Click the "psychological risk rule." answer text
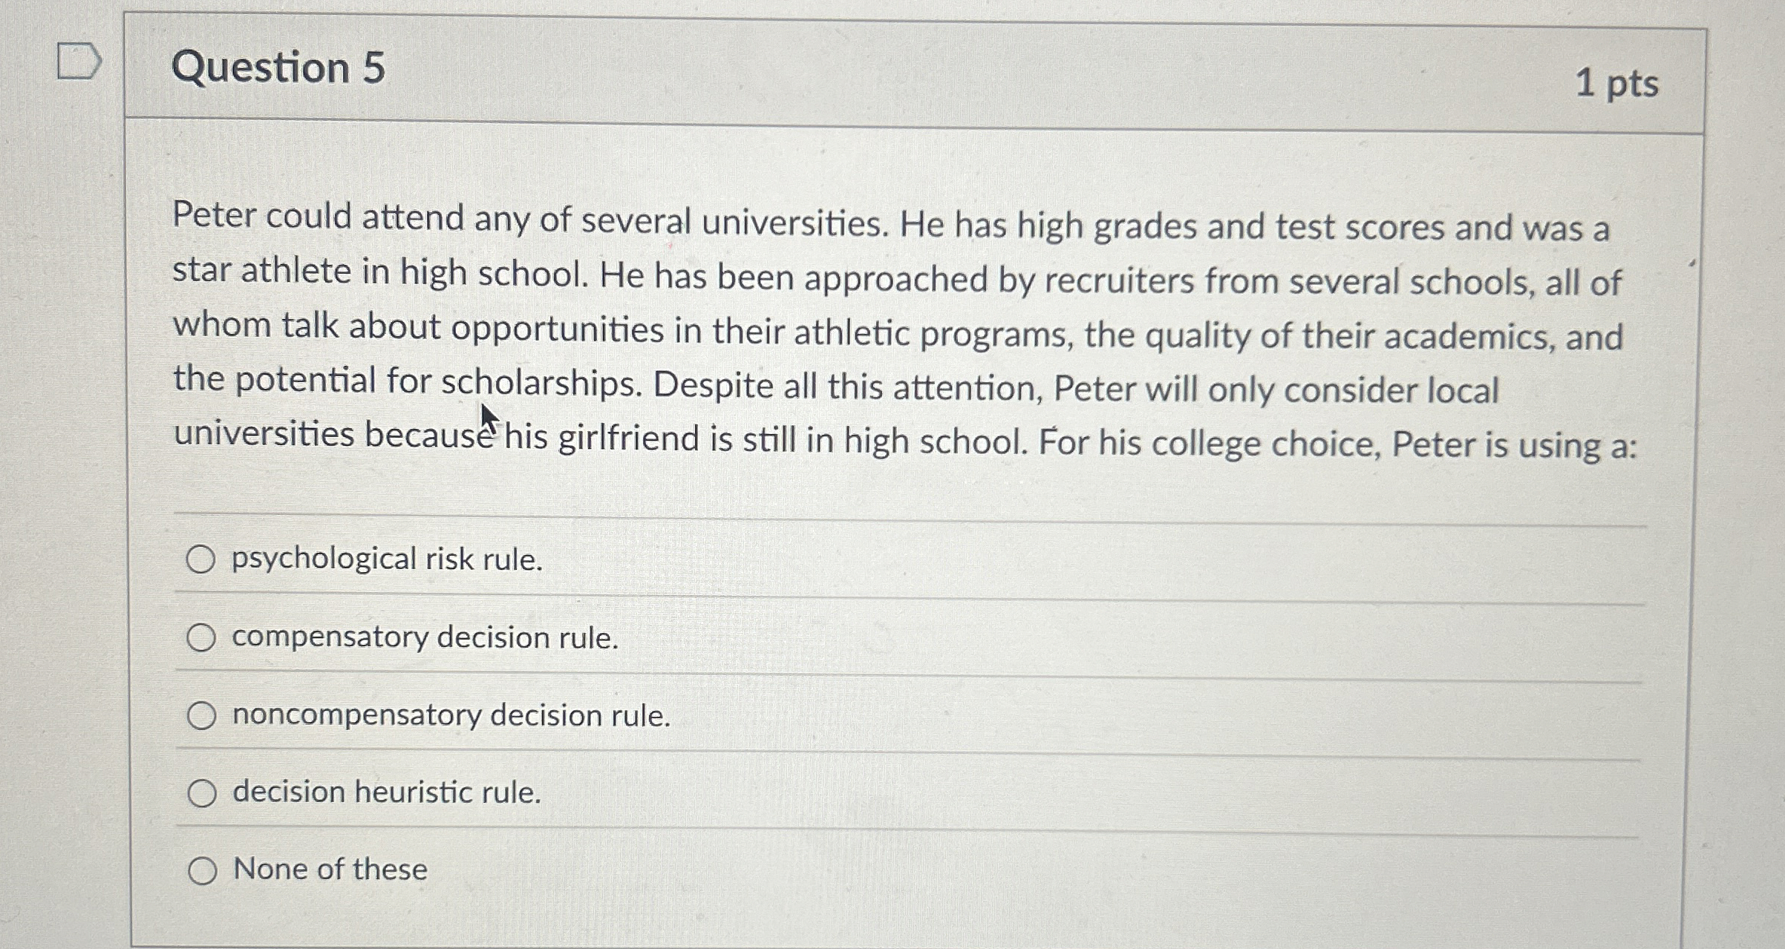Image resolution: width=1785 pixels, height=949 pixels. 387,559
